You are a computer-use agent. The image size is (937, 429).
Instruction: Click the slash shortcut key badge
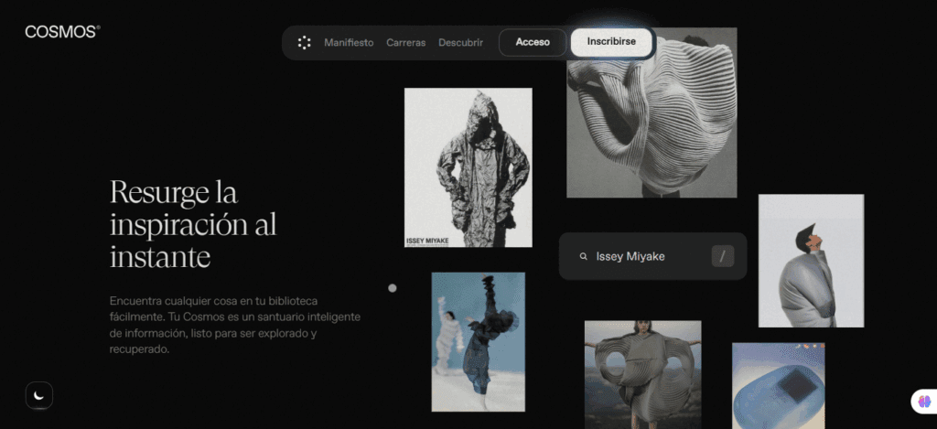[x=723, y=256]
